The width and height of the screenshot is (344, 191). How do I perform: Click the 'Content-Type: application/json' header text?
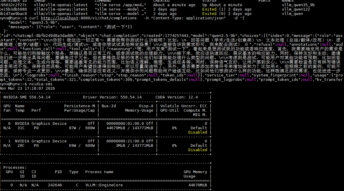188,18
